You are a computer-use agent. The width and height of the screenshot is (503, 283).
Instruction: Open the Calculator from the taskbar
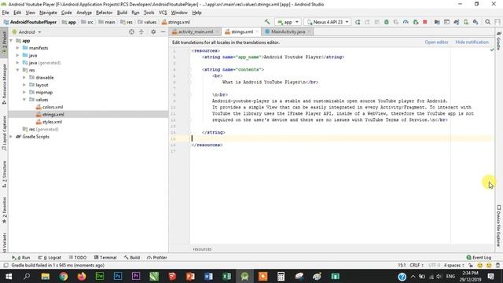281,276
